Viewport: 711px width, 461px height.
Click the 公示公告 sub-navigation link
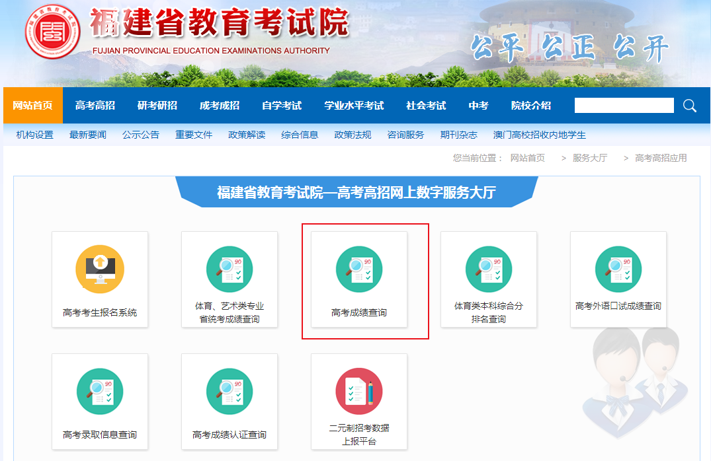pyautogui.click(x=141, y=135)
